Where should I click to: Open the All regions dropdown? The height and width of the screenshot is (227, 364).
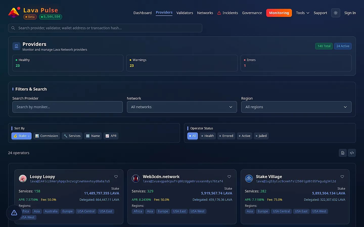(x=296, y=107)
